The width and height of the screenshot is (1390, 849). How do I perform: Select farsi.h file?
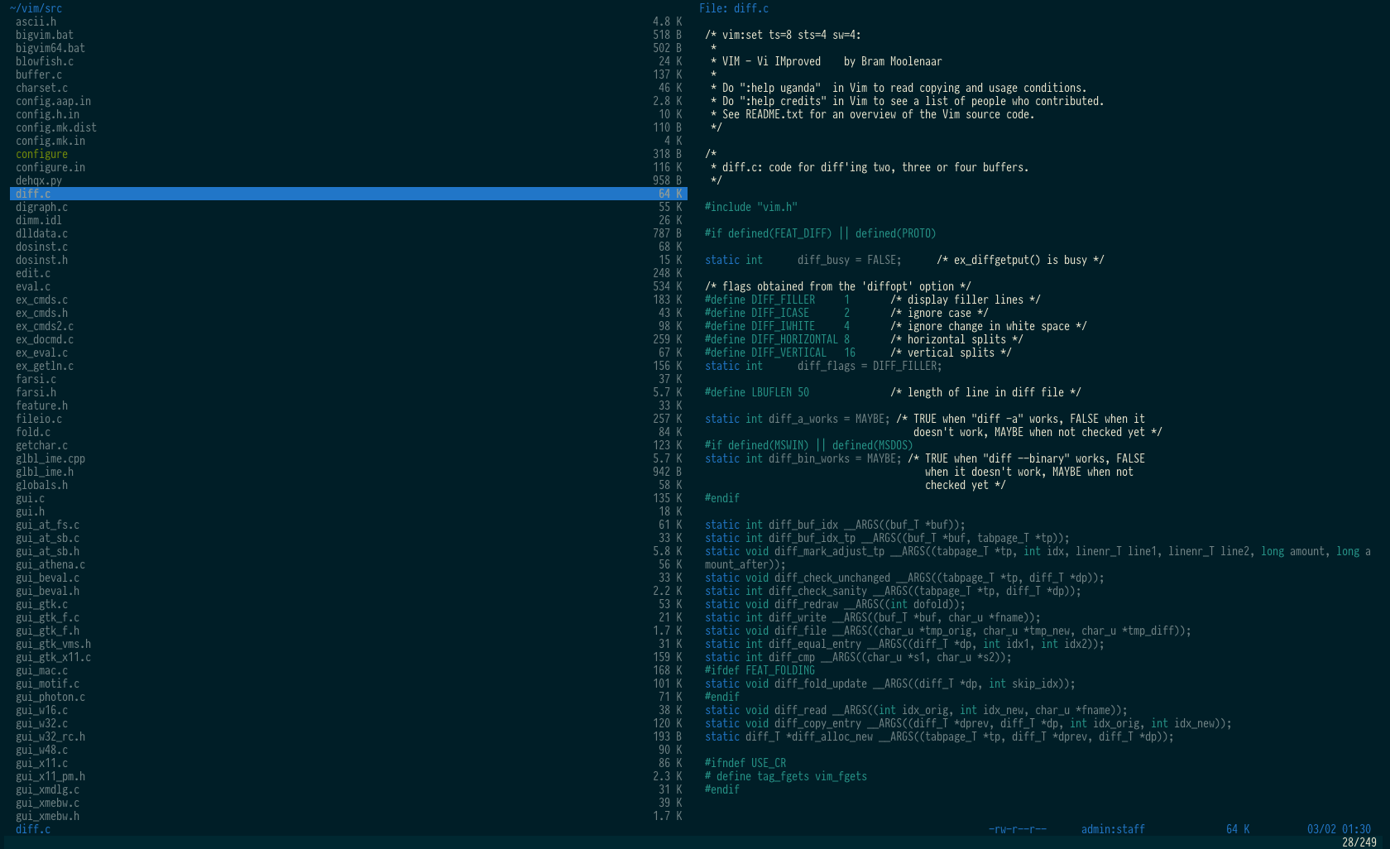348,392
